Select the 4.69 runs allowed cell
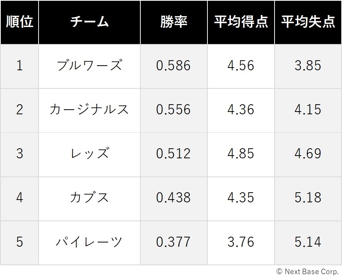The height and width of the screenshot is (278, 342). 308,154
